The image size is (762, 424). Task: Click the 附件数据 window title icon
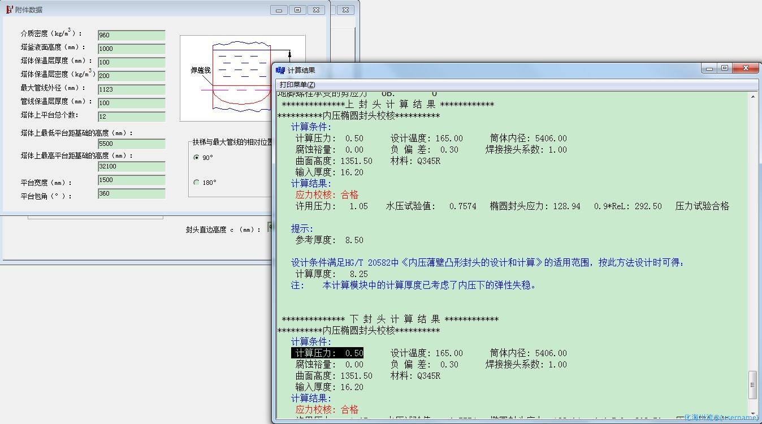tap(10, 10)
